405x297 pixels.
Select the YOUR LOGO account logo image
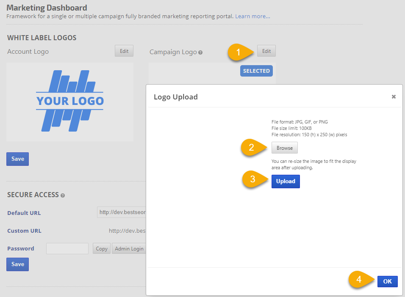(70, 101)
